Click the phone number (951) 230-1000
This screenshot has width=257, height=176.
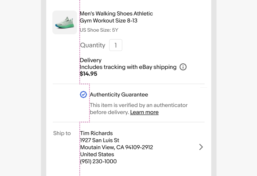(x=98, y=161)
